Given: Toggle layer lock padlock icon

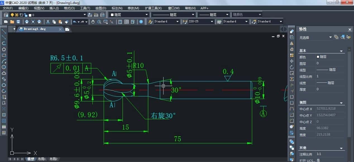Looking at the screenshot, I should coord(26,15).
